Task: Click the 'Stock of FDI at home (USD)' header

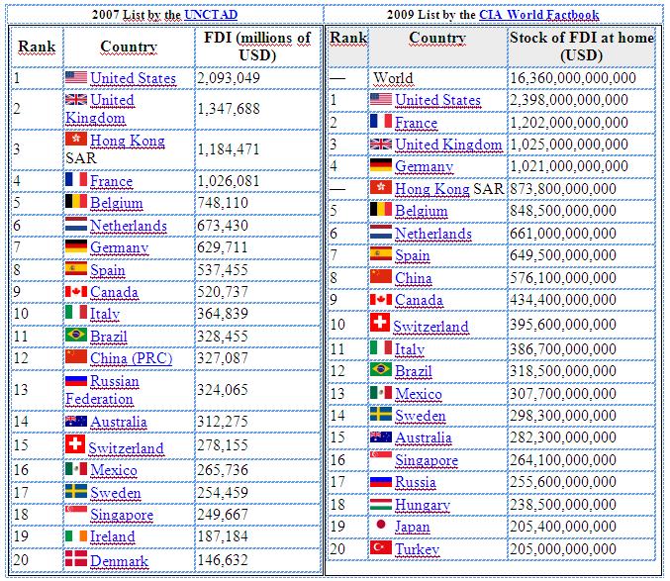Action: click(581, 47)
